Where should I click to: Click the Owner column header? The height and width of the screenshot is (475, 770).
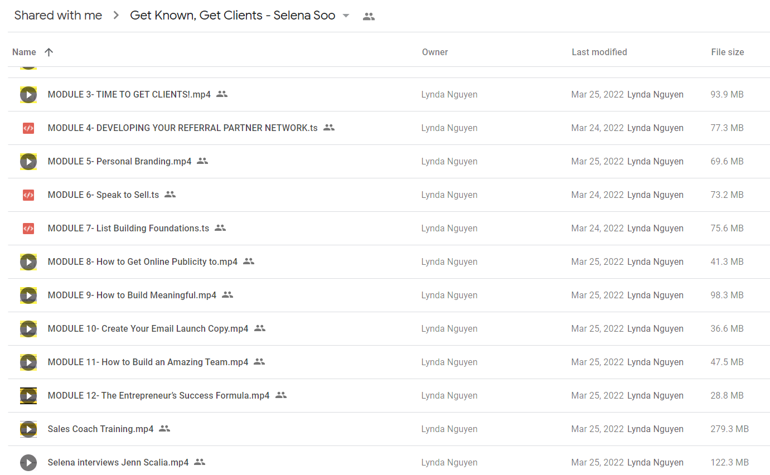pyautogui.click(x=435, y=52)
